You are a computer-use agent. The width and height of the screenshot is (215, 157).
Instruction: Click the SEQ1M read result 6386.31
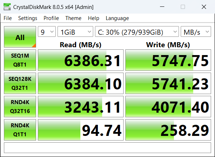(x=81, y=60)
